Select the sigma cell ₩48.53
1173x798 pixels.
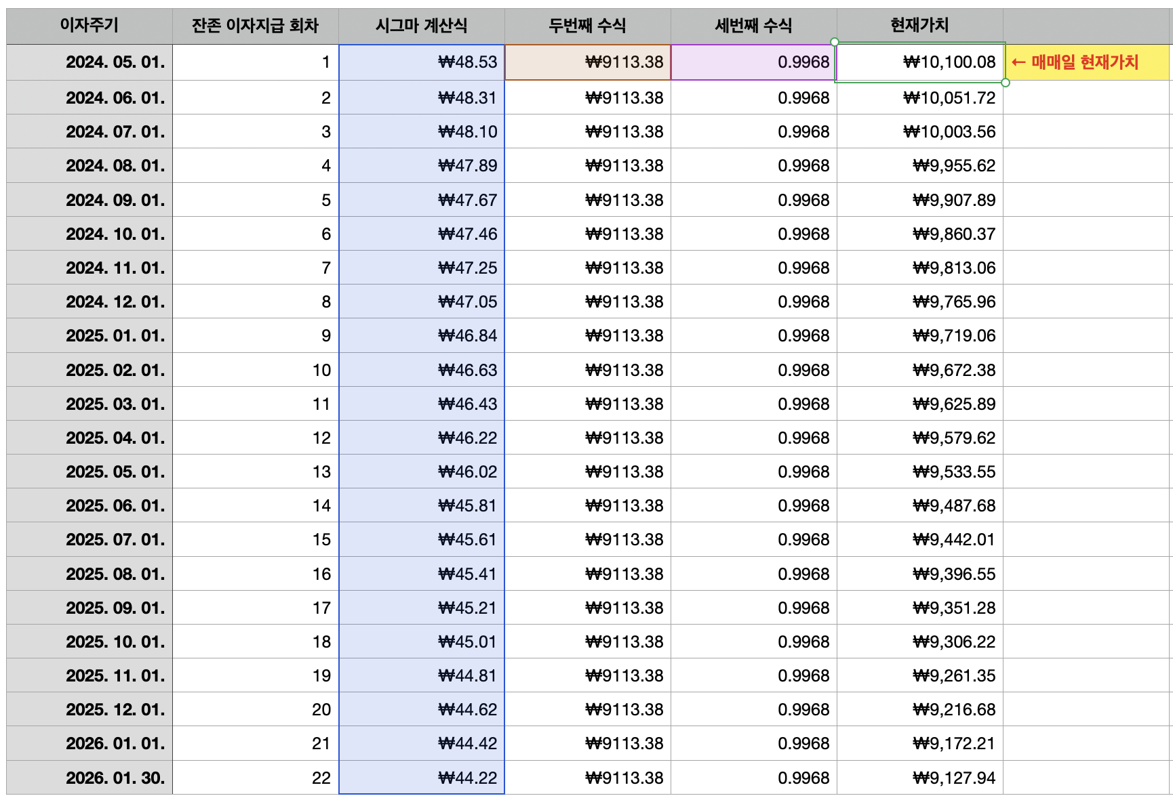[422, 62]
